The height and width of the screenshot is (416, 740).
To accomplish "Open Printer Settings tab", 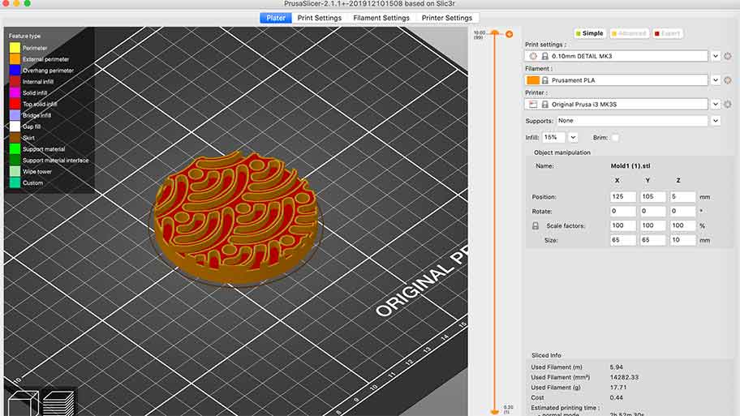I will [x=447, y=18].
